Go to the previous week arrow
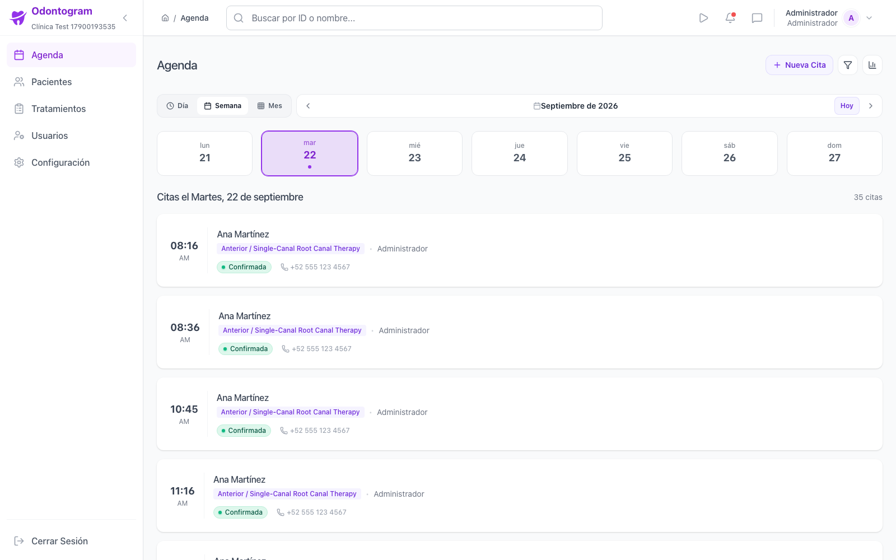Viewport: 896px width, 560px height. (x=308, y=106)
